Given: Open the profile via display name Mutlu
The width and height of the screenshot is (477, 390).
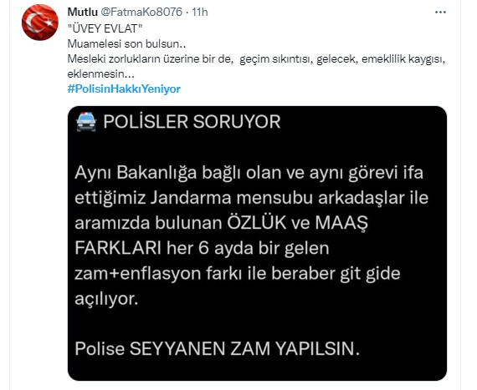Looking at the screenshot, I should [x=83, y=13].
